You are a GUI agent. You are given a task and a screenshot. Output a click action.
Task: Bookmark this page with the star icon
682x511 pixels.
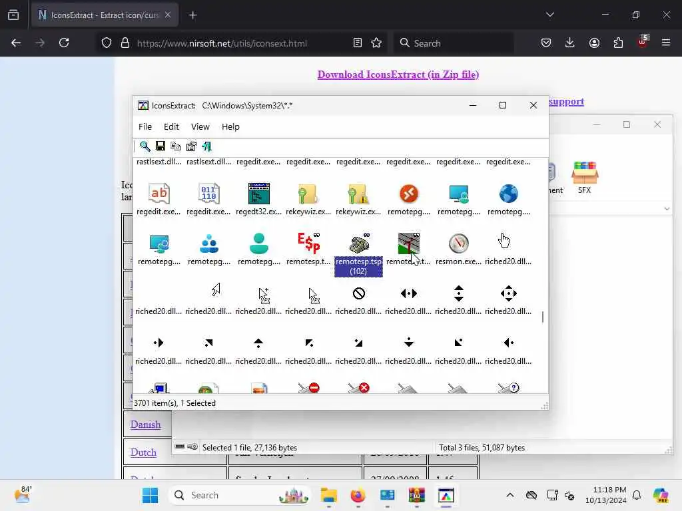tap(376, 43)
